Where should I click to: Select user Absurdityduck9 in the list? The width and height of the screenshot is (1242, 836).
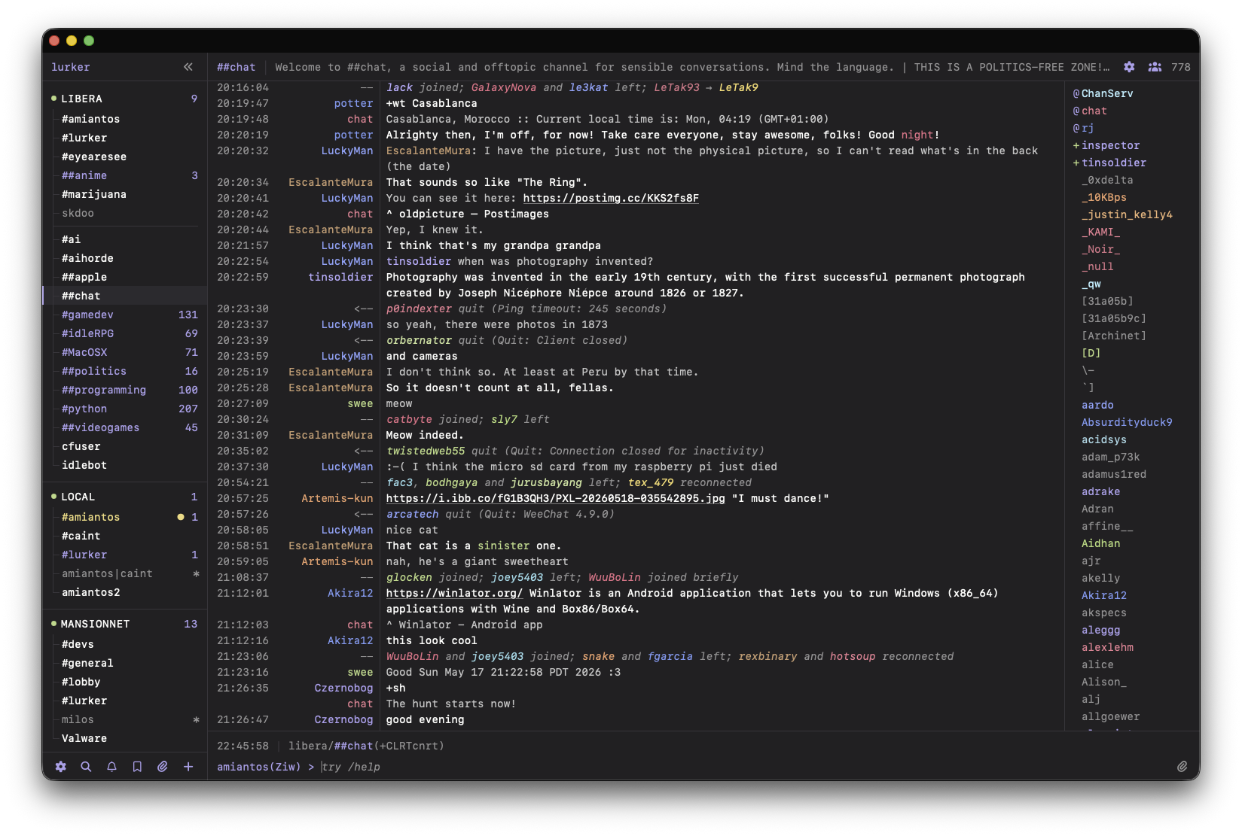tap(1127, 422)
